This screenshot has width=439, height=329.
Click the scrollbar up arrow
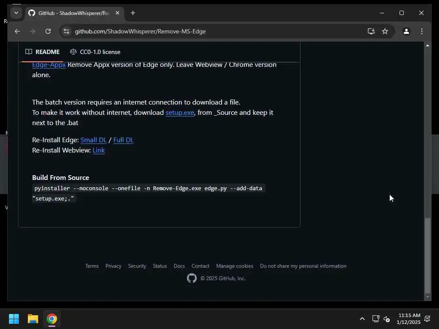(427, 45)
